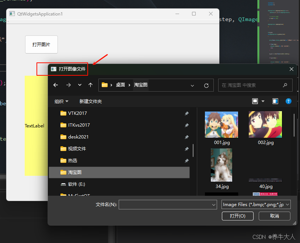Select desk2021 folder in navigation pane

coord(119,137)
